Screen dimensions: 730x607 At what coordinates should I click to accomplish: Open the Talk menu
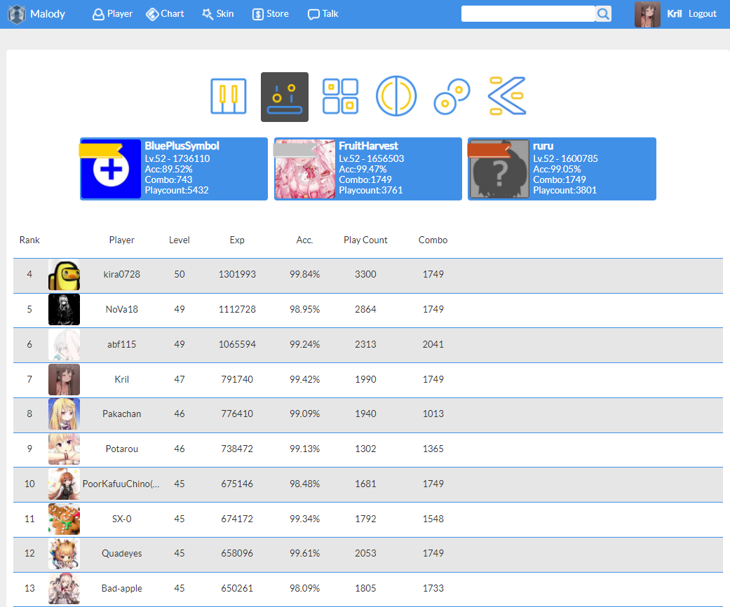click(323, 14)
